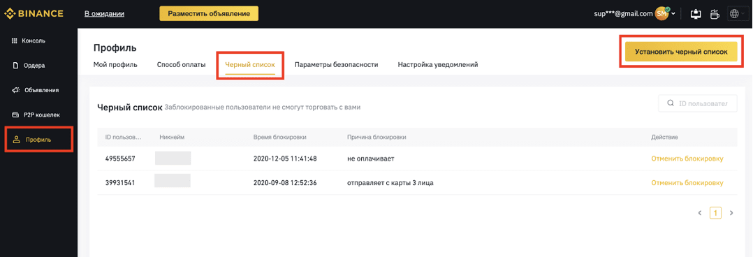Open P2P кошелек wallet icon
This screenshot has width=753, height=257.
(15, 115)
